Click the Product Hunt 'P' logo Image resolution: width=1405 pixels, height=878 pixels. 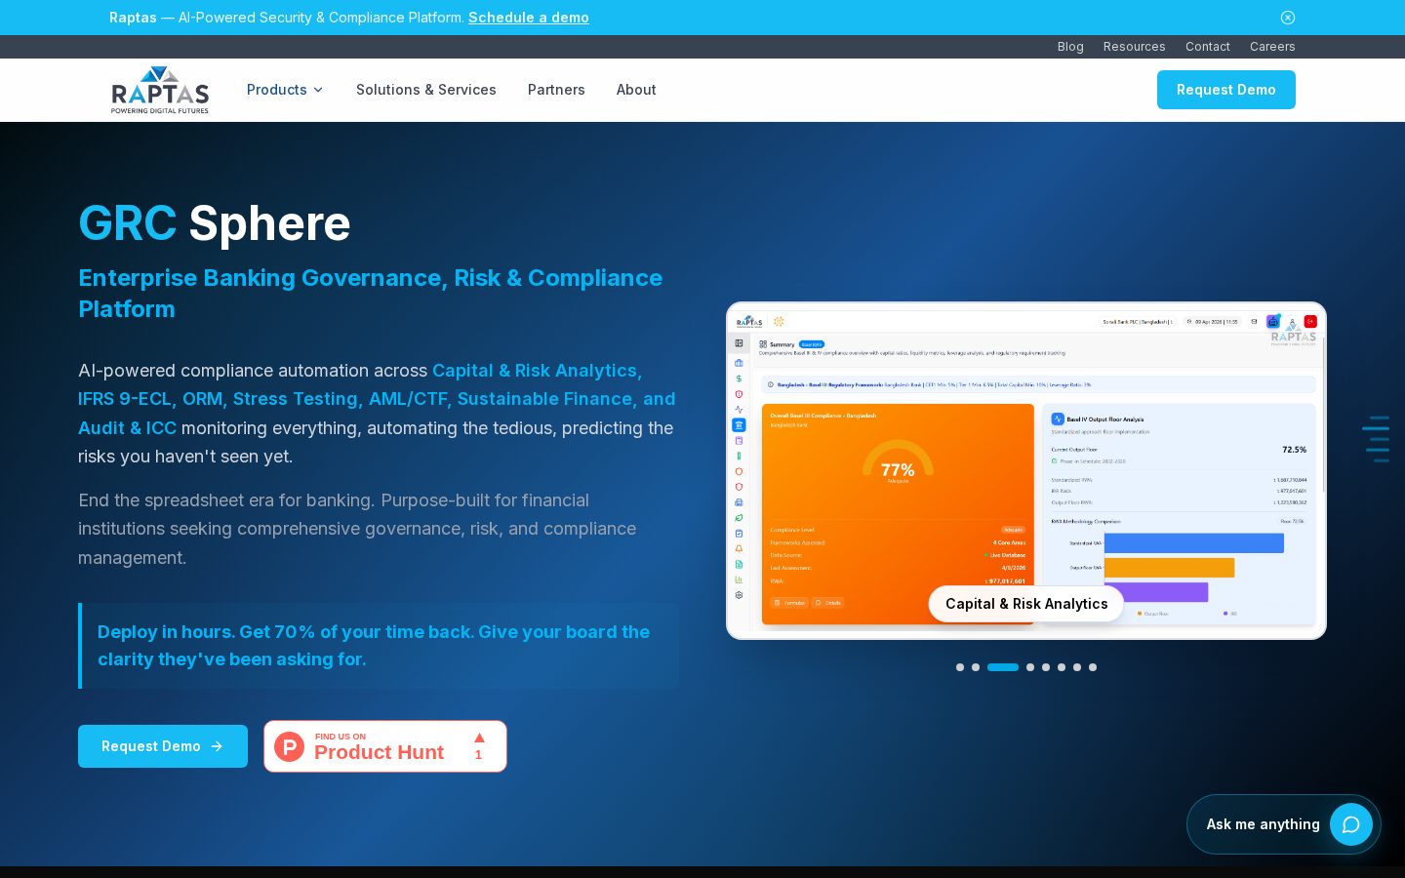coord(289,746)
